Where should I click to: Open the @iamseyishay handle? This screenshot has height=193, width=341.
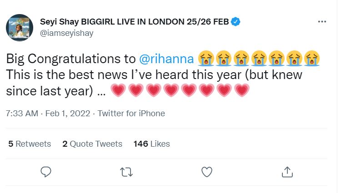click(68, 32)
